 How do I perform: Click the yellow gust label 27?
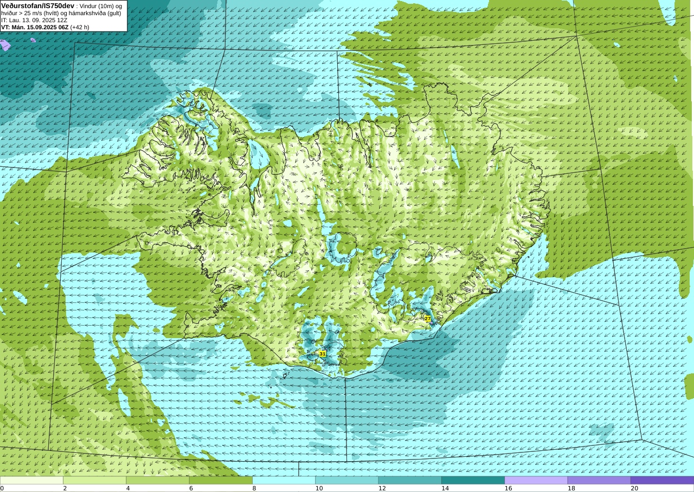pyautogui.click(x=428, y=319)
